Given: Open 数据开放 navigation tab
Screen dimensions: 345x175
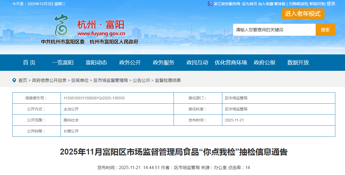Looking at the screenshot, I should coord(298,62).
